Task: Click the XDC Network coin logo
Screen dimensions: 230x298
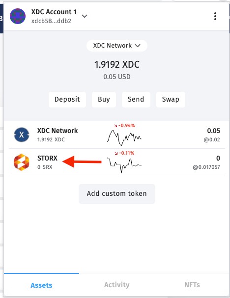Action: [x=22, y=135]
